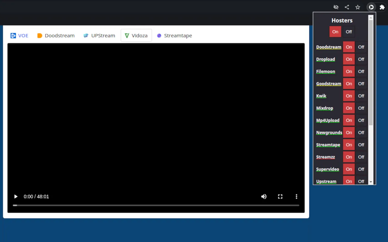Disable the Filemoon hoster

(361, 71)
